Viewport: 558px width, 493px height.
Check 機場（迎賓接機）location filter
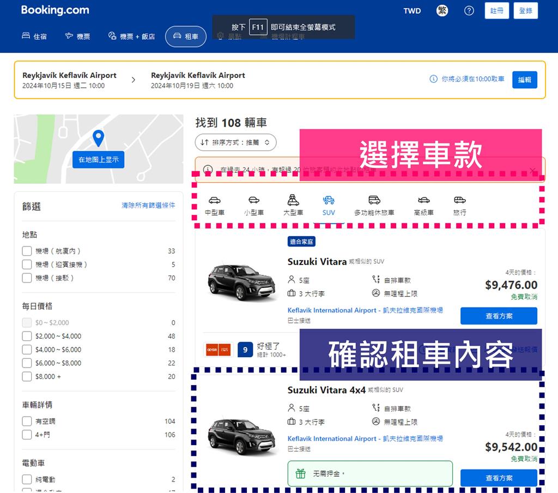tap(27, 264)
